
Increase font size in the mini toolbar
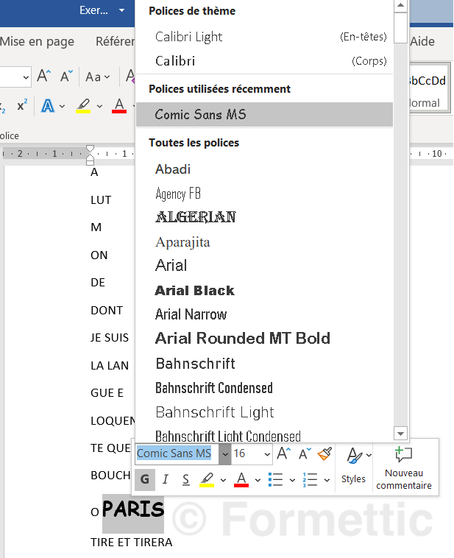[283, 453]
